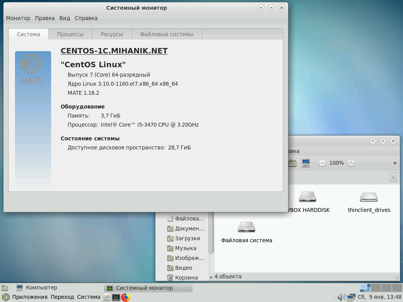This screenshot has width=403, height=302.
Task: Open the Система panel menu
Action: point(89,297)
